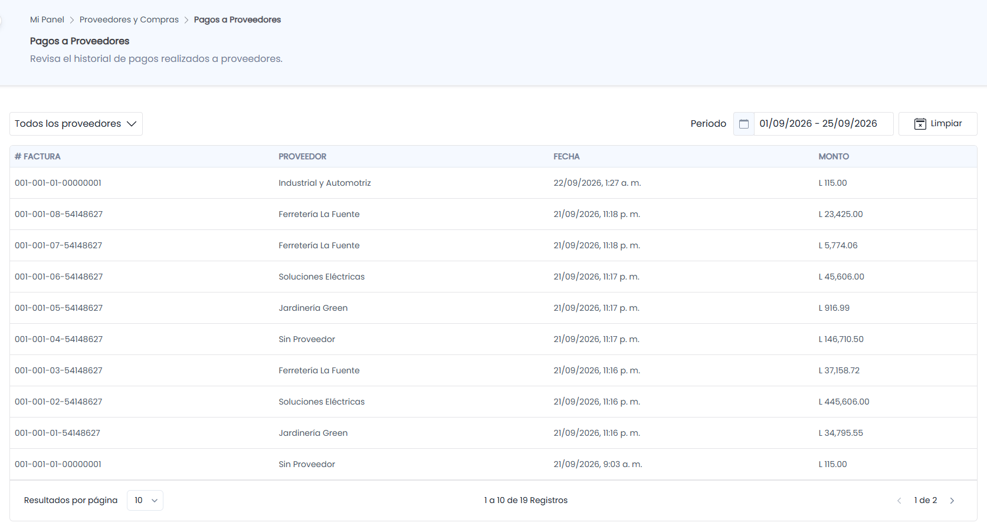Click date 21/09/2026, 9:03 a. m.
The width and height of the screenshot is (987, 529).
(598, 464)
